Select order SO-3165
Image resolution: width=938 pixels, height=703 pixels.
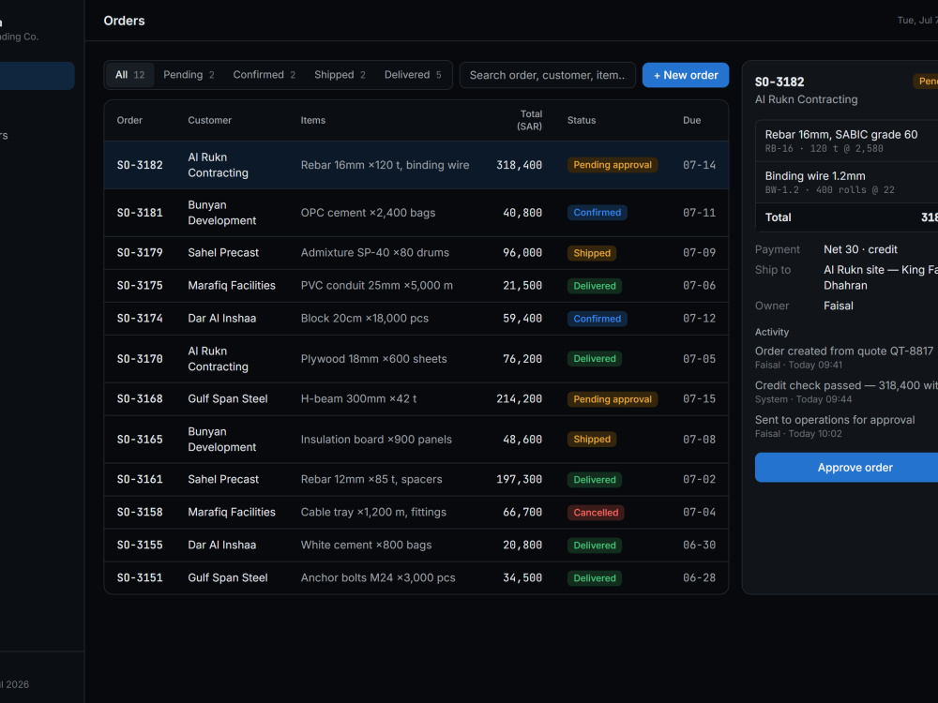416,440
